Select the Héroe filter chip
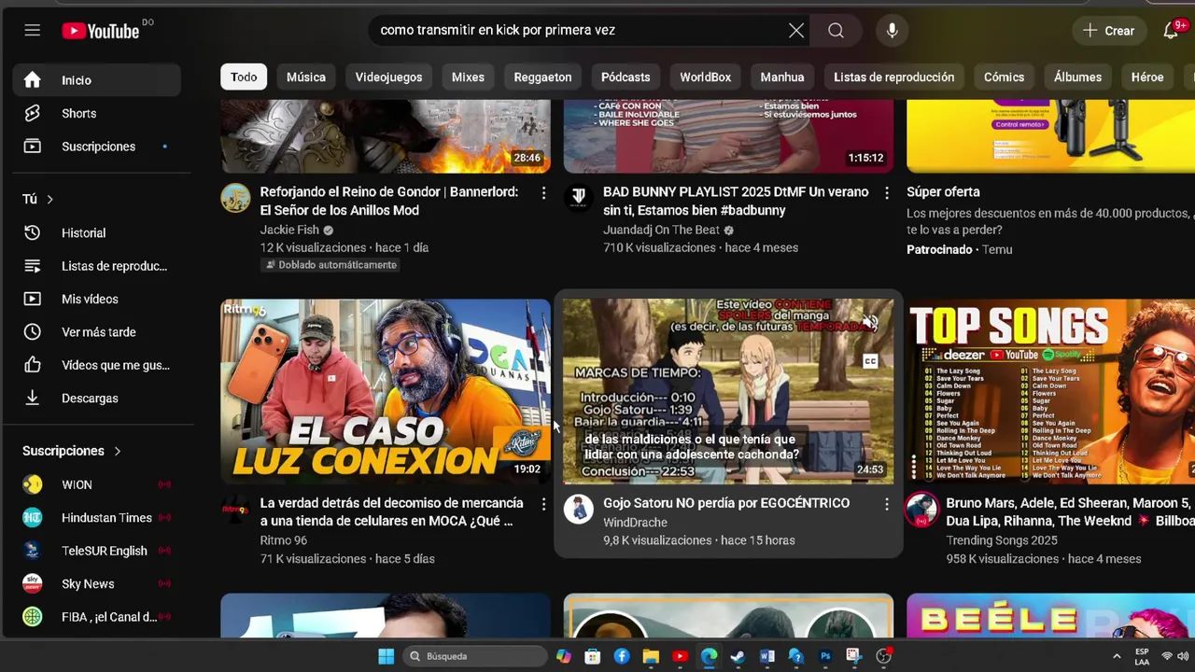 pyautogui.click(x=1147, y=77)
